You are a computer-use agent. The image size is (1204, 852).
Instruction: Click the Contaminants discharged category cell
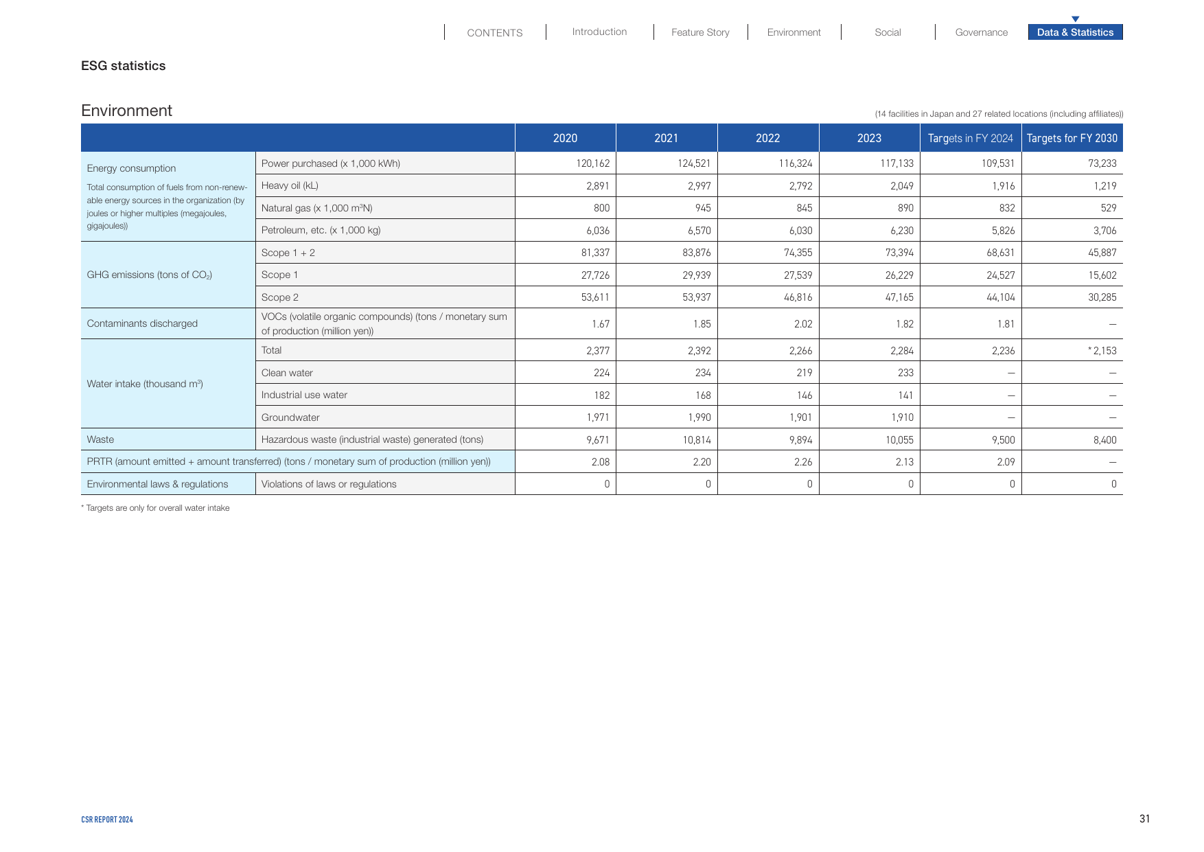click(168, 323)
